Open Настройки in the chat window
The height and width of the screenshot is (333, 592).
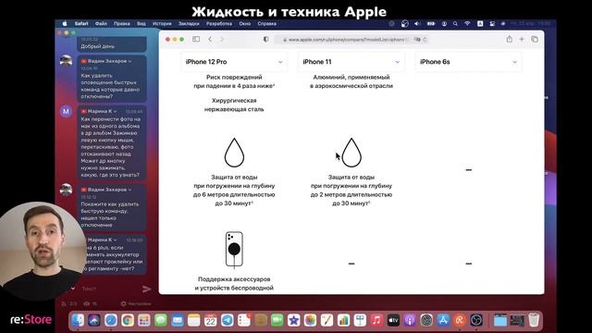(136, 303)
